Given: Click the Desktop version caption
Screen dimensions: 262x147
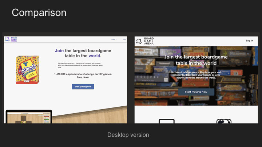Looking at the screenshot, I should [128, 135].
